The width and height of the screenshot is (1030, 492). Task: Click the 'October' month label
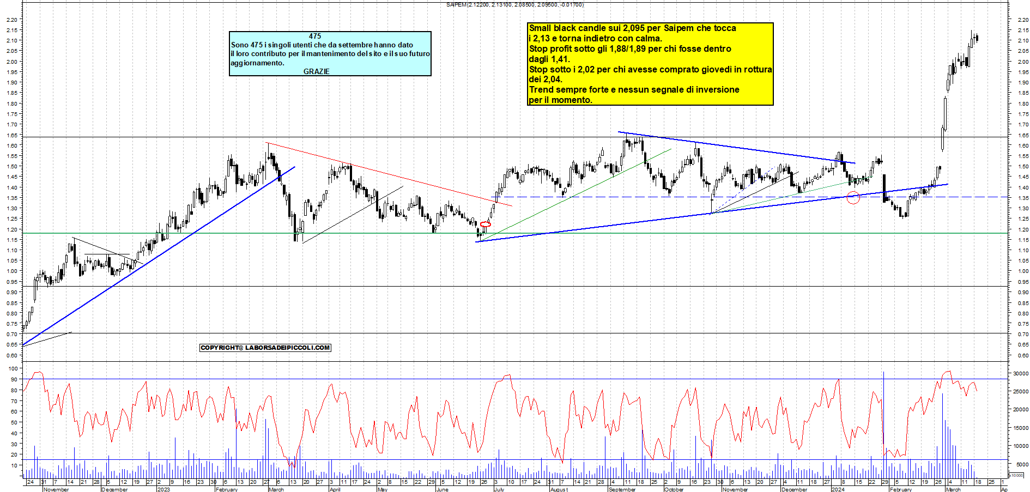674,489
